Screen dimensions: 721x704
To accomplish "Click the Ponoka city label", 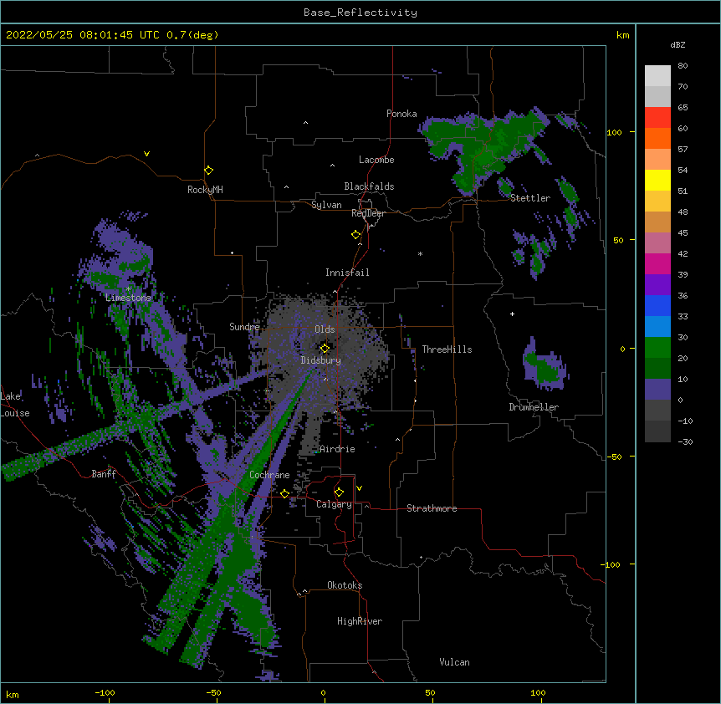I will pyautogui.click(x=401, y=114).
